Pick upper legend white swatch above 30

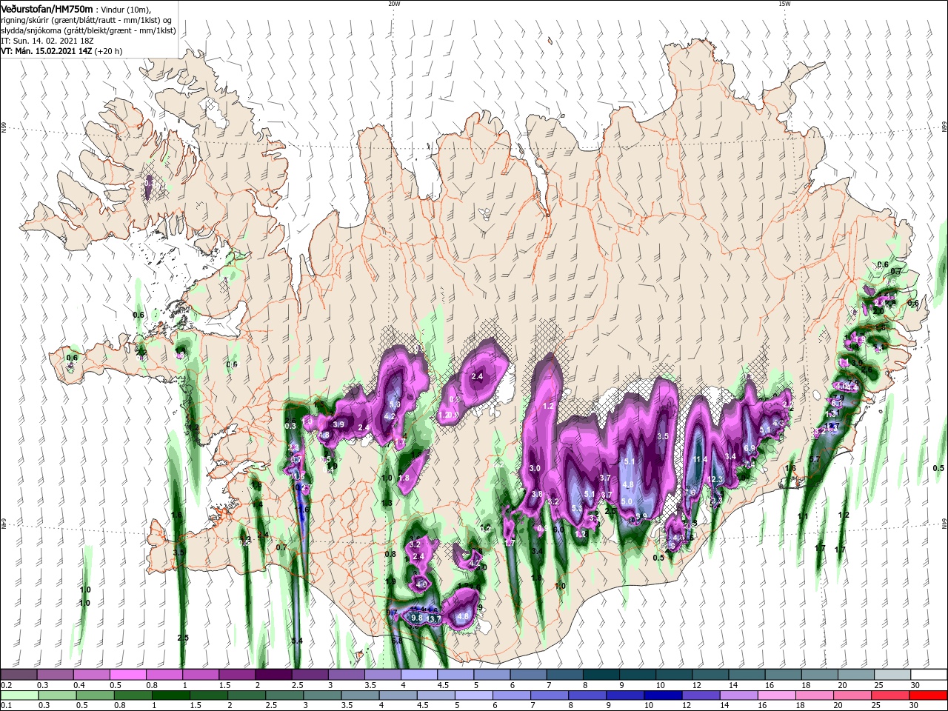(929, 675)
